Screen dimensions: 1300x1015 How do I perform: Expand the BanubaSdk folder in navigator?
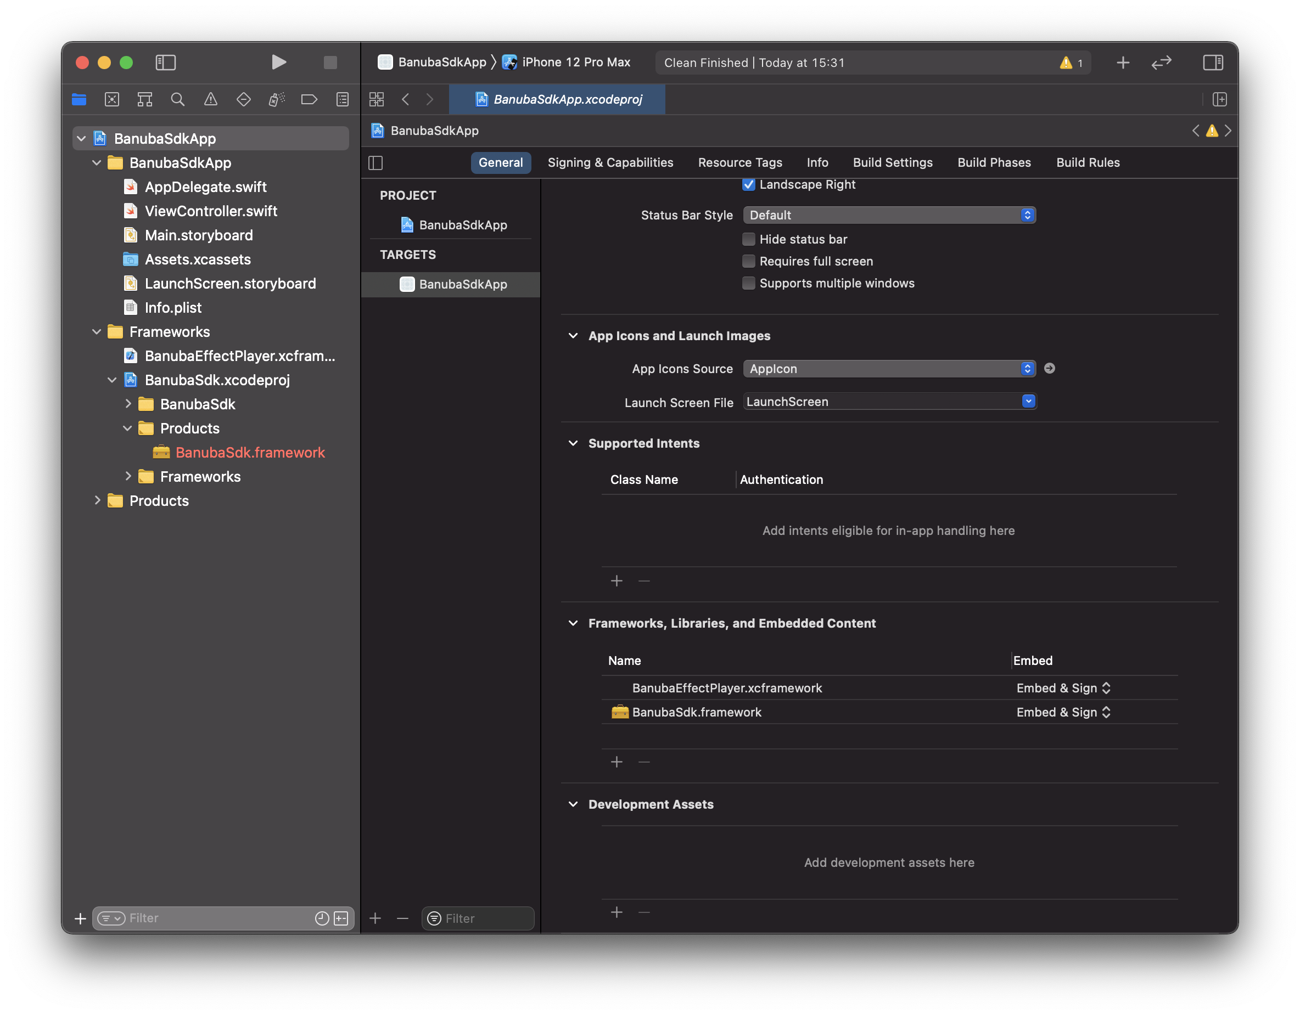127,404
